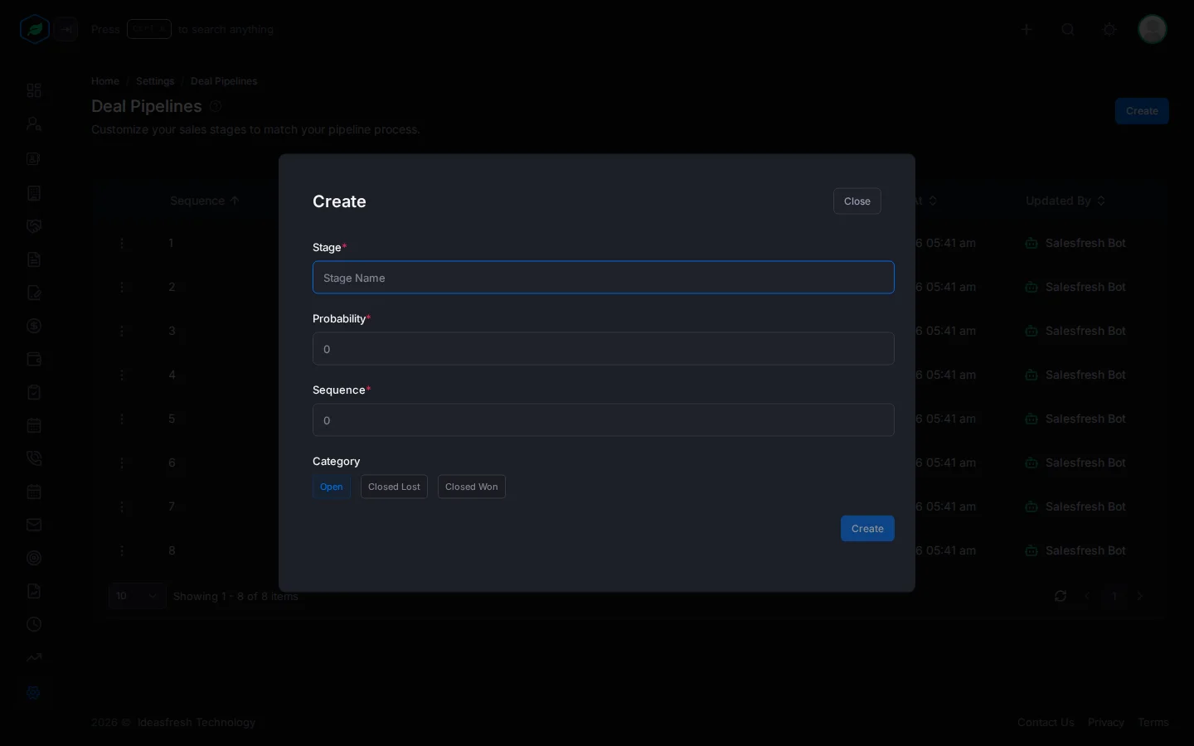
Task: Focus the Probability input field
Action: pos(604,349)
